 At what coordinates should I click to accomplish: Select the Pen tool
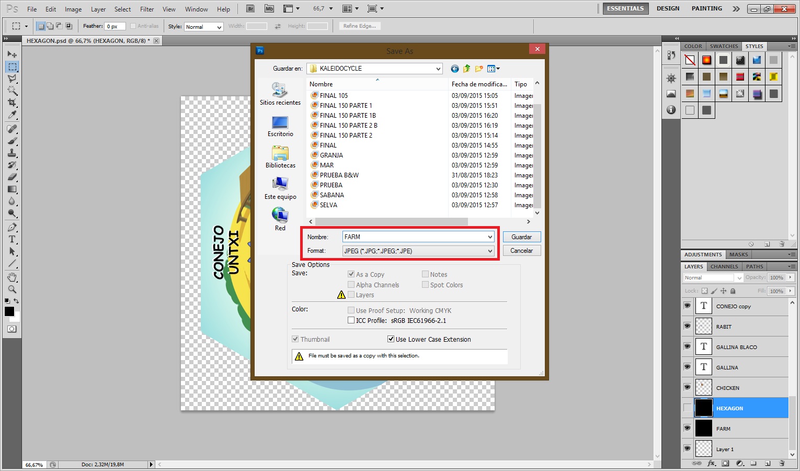pyautogui.click(x=12, y=227)
